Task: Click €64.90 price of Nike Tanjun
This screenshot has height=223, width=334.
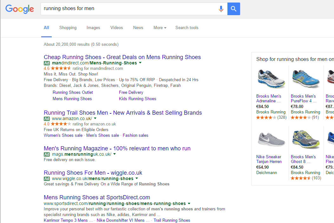Action: coord(262,167)
